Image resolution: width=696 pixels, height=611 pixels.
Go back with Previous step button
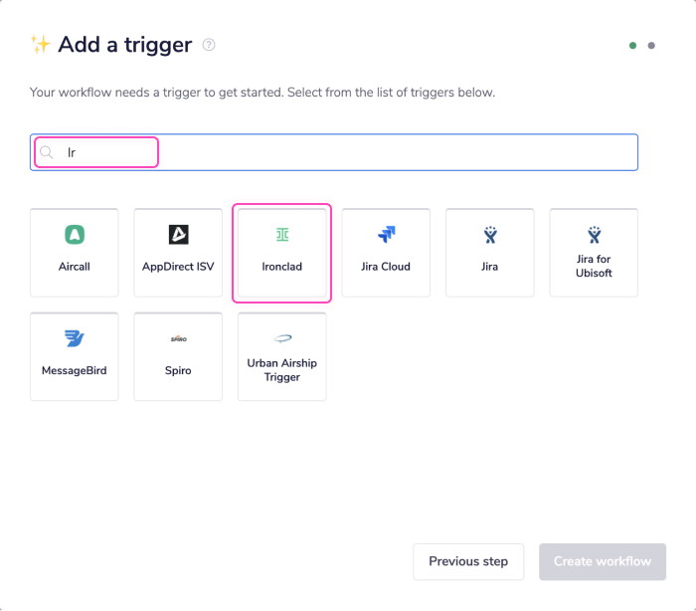tap(468, 561)
